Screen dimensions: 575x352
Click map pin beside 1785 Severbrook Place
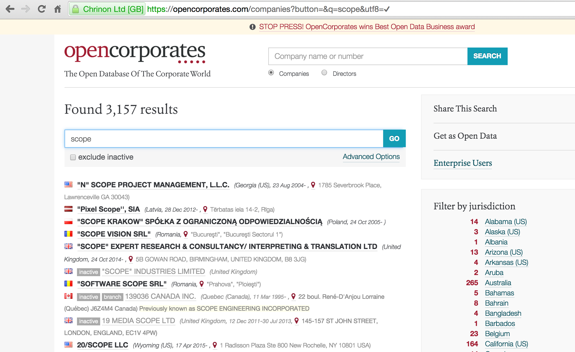click(313, 185)
